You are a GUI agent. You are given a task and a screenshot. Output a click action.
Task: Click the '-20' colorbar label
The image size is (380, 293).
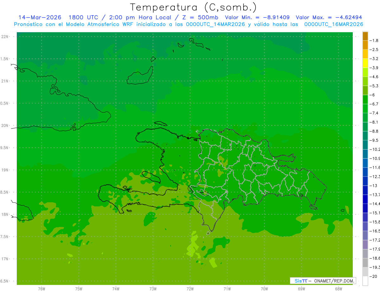[x=373, y=276]
